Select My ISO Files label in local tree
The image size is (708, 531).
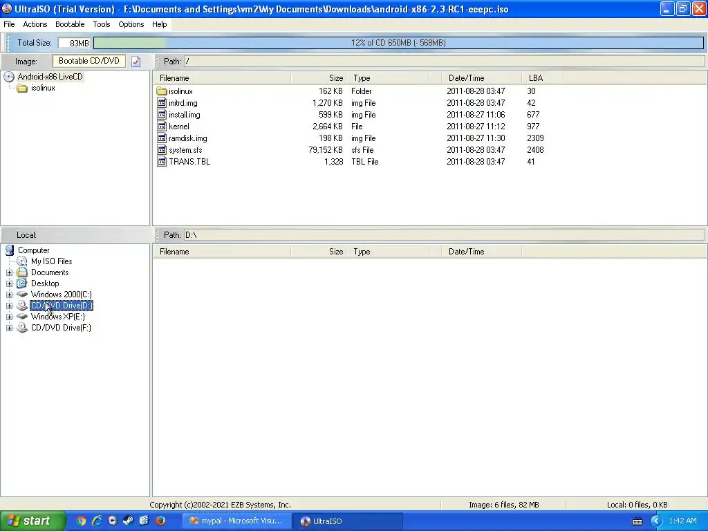point(51,261)
